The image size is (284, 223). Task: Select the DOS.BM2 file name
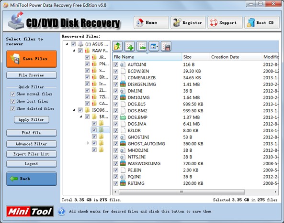(x=137, y=111)
